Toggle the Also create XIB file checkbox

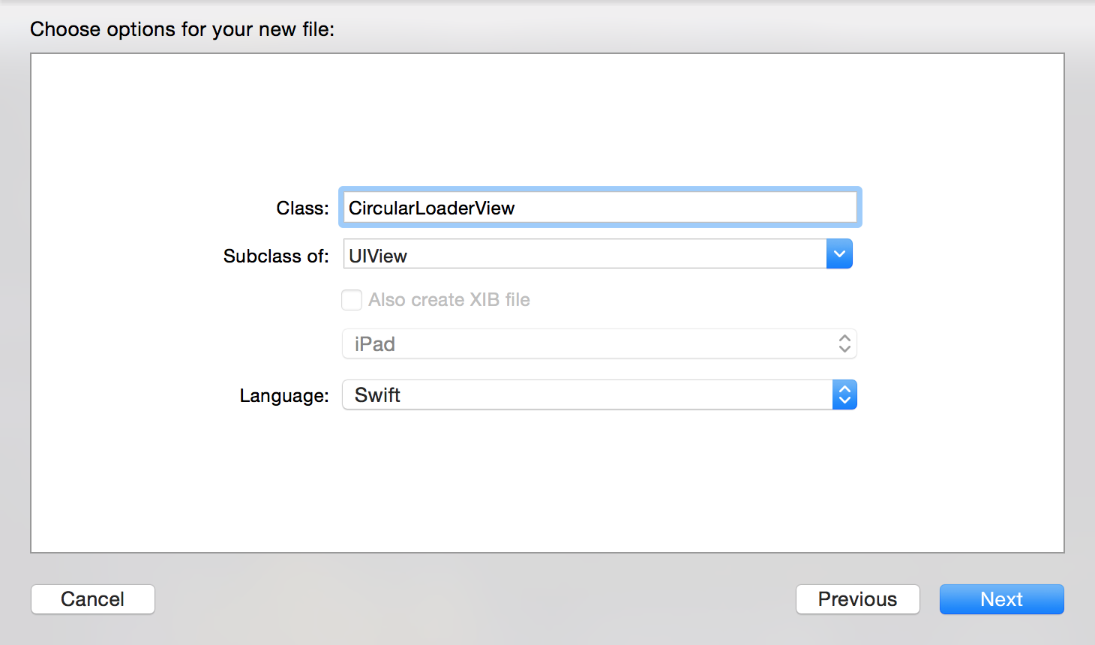click(352, 300)
